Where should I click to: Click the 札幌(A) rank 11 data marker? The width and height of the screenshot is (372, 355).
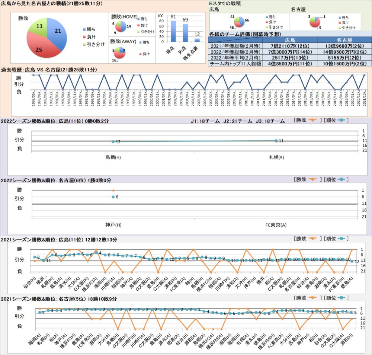276,141
